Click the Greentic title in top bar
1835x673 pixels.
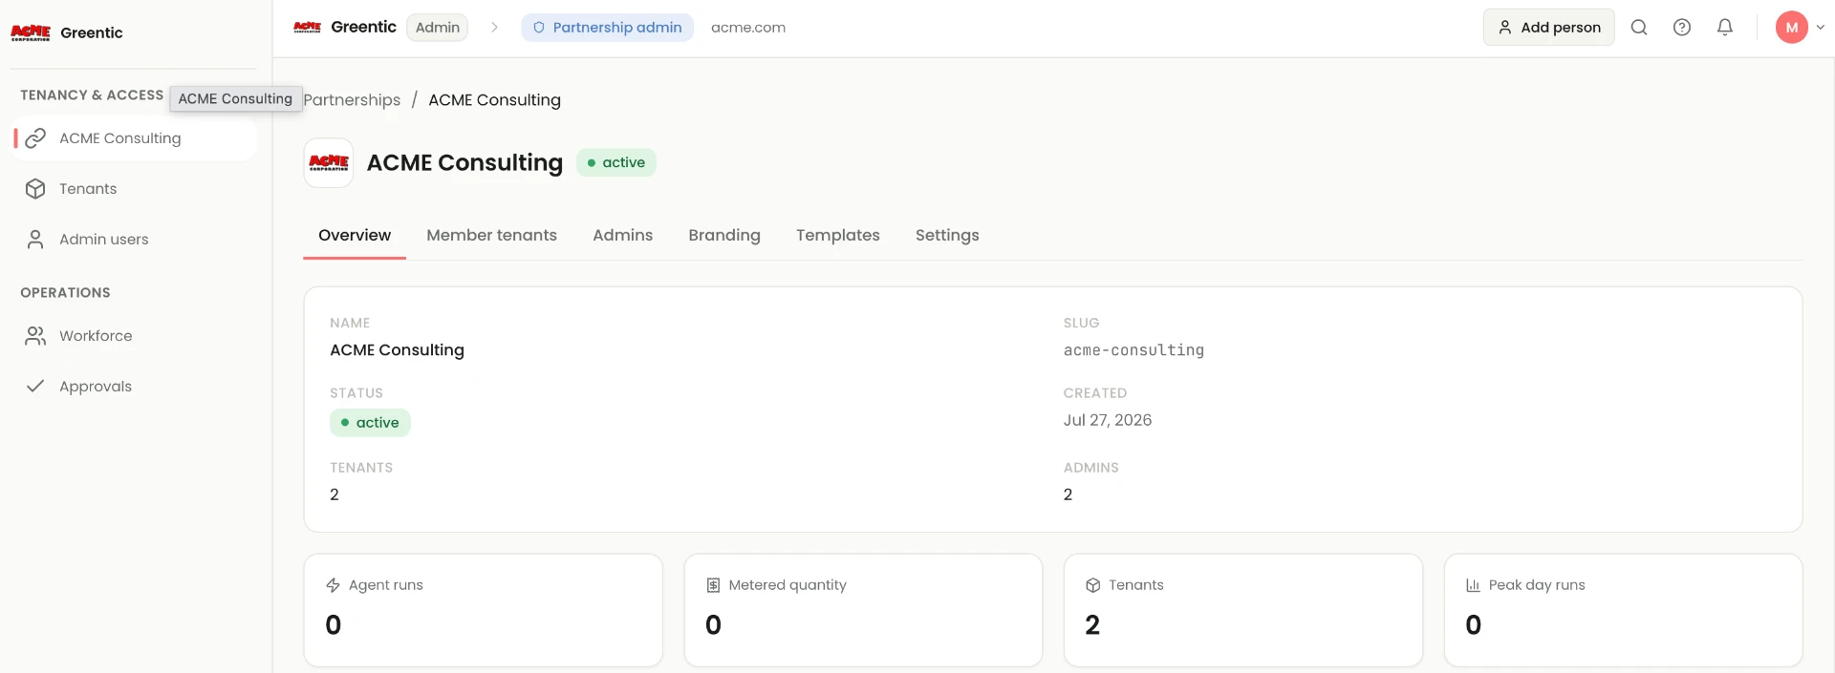[363, 27]
